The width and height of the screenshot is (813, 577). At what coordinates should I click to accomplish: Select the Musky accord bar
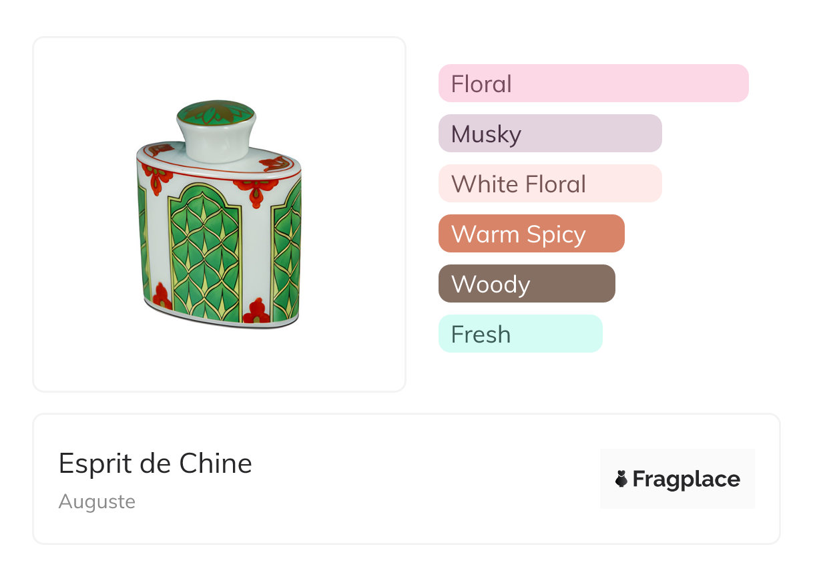click(x=550, y=134)
